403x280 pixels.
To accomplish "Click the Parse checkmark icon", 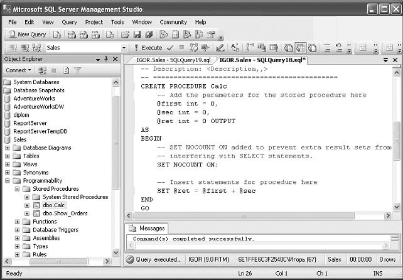I will 169,48.
